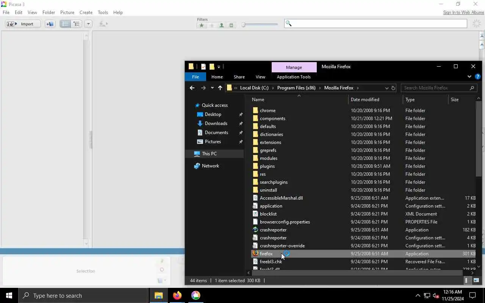Open the Explorer File tab
The image size is (485, 303).
click(195, 77)
